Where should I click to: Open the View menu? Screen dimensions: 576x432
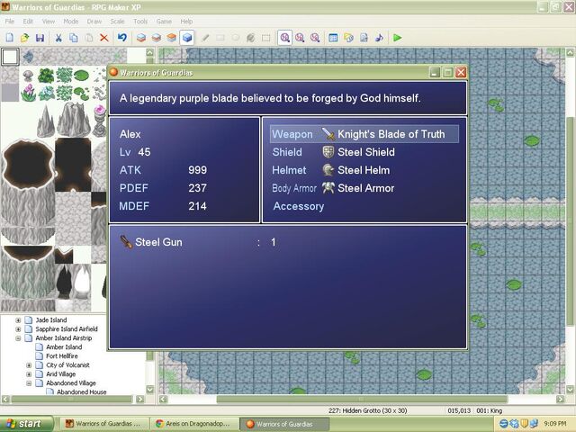48,22
